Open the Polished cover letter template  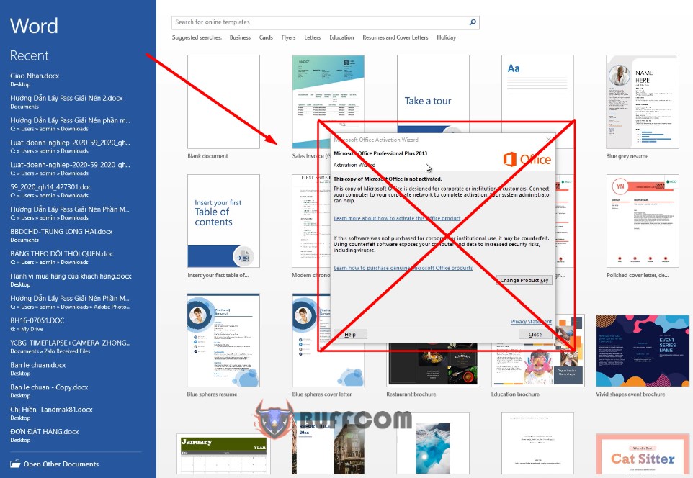click(x=642, y=221)
